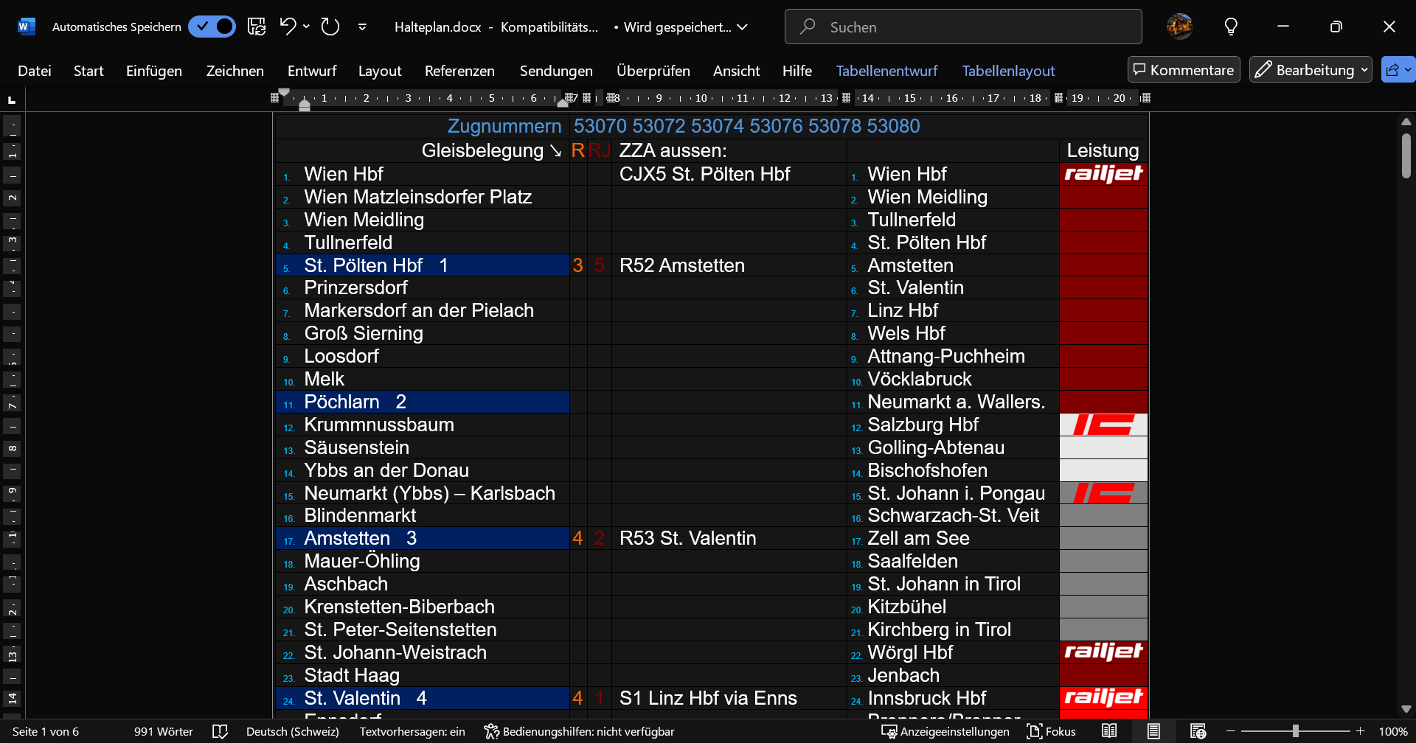Click the highlighted St. Pölten Hbf 1 row
The width and height of the screenshot is (1416, 743).
[x=423, y=265]
